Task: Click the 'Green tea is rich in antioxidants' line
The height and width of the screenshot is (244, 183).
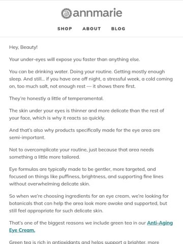Action: point(84,242)
